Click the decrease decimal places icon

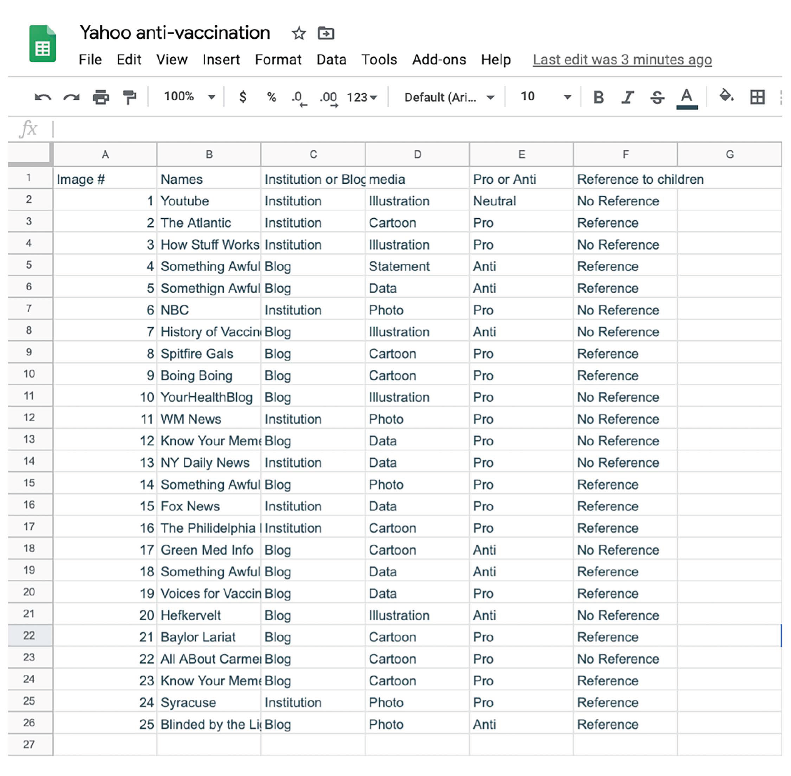coord(298,98)
